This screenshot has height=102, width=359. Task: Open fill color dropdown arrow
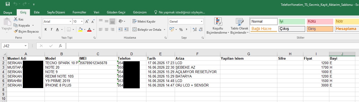pyautogui.click(x=84, y=29)
